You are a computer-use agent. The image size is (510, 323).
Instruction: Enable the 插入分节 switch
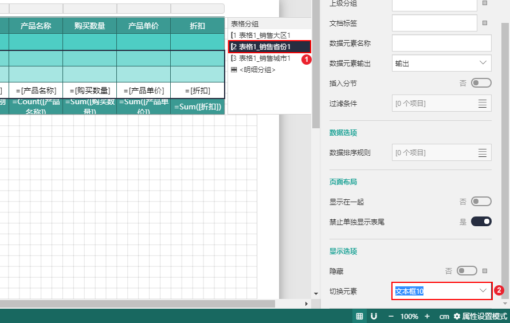pos(481,83)
